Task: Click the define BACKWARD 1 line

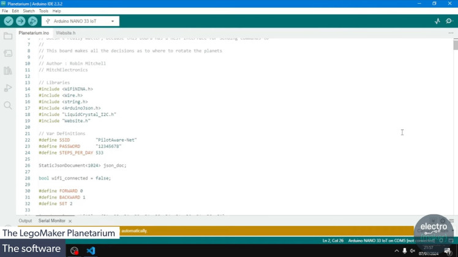Action: coord(62,197)
